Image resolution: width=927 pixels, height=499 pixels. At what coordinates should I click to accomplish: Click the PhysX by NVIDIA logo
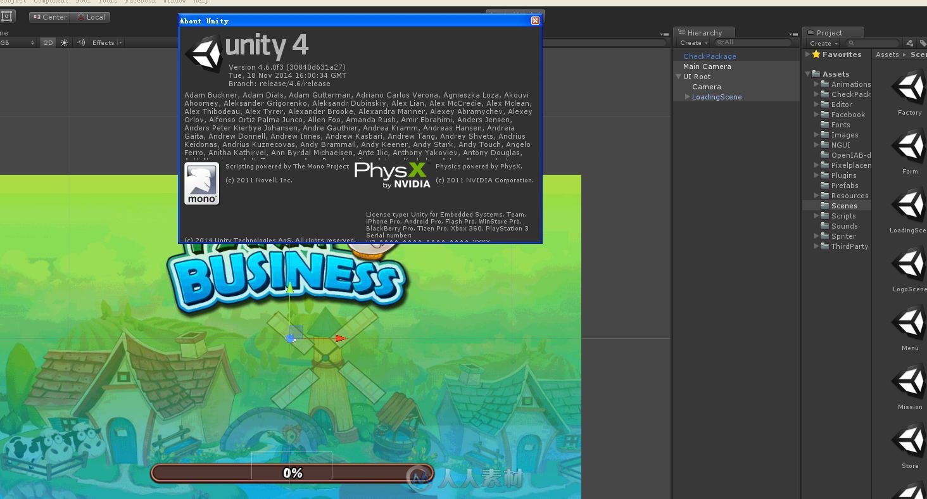pos(392,175)
